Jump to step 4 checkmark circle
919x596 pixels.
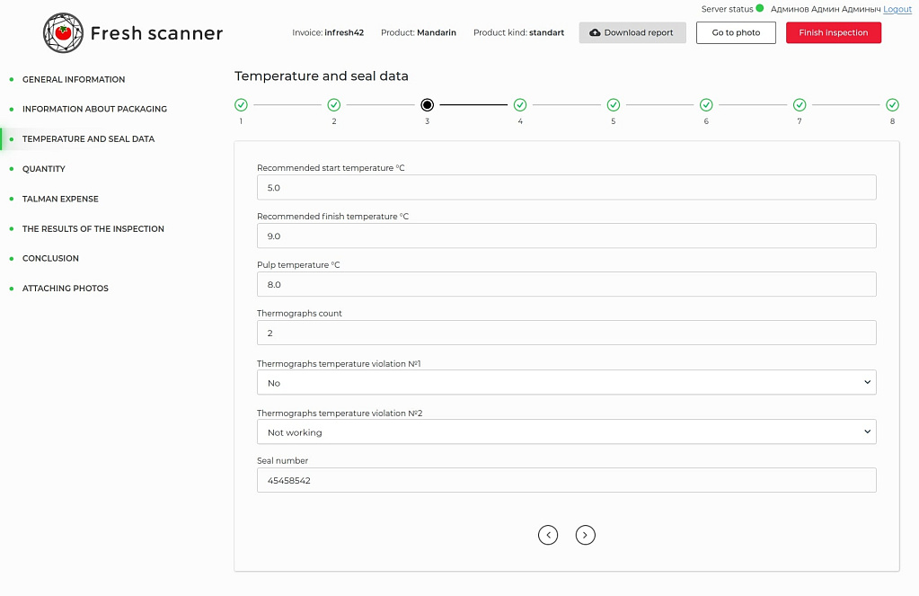520,105
